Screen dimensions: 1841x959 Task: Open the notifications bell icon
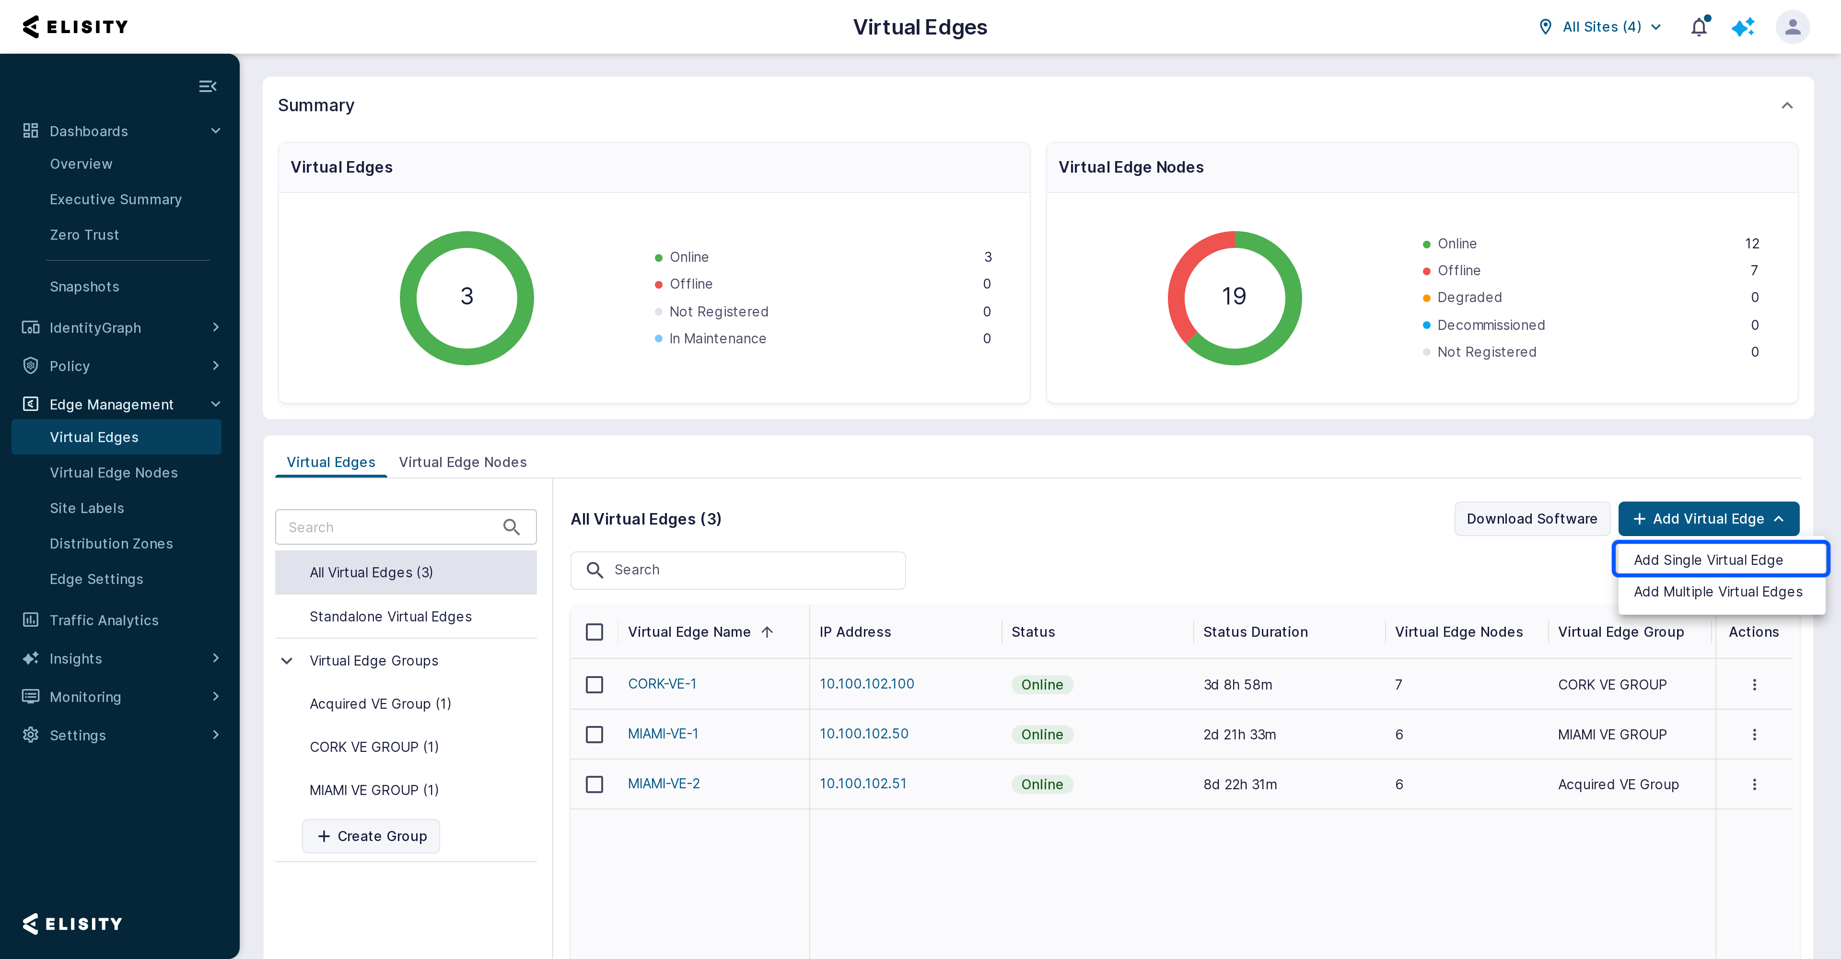coord(1700,27)
